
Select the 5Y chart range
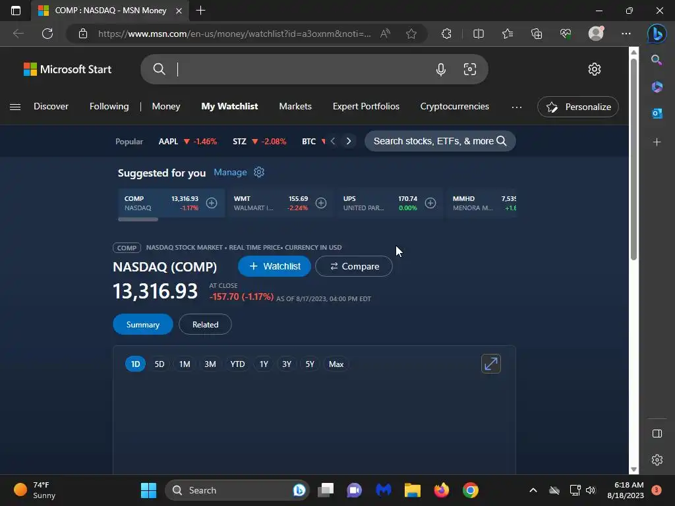coord(310,364)
